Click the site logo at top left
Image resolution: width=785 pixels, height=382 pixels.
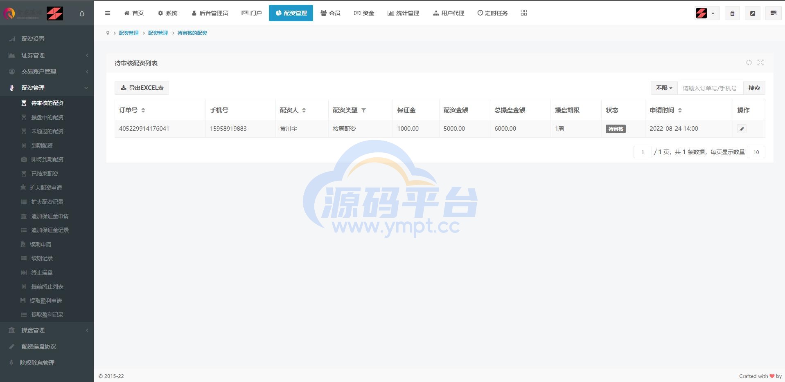(x=33, y=13)
